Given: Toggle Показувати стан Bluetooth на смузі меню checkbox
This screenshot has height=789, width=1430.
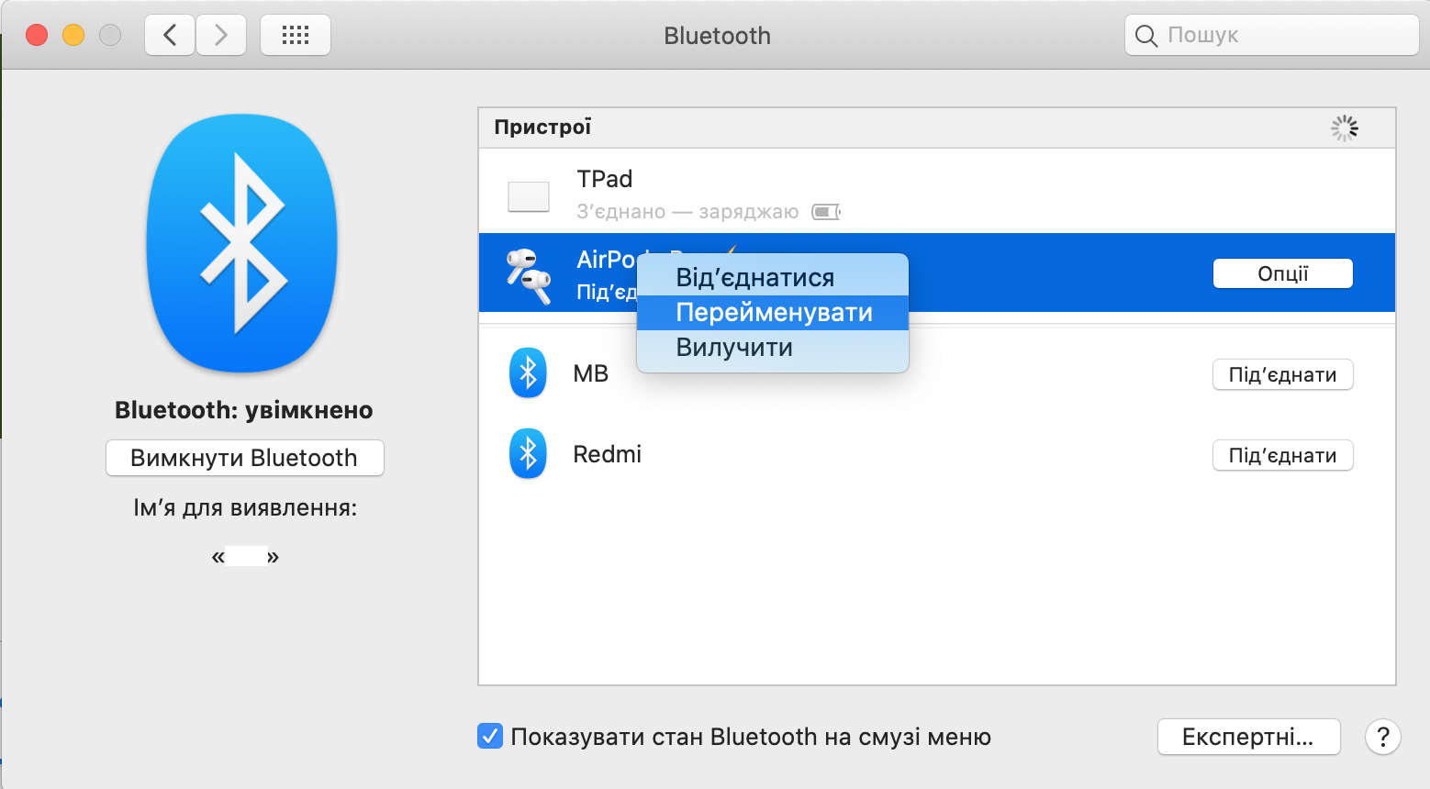Looking at the screenshot, I should (490, 736).
